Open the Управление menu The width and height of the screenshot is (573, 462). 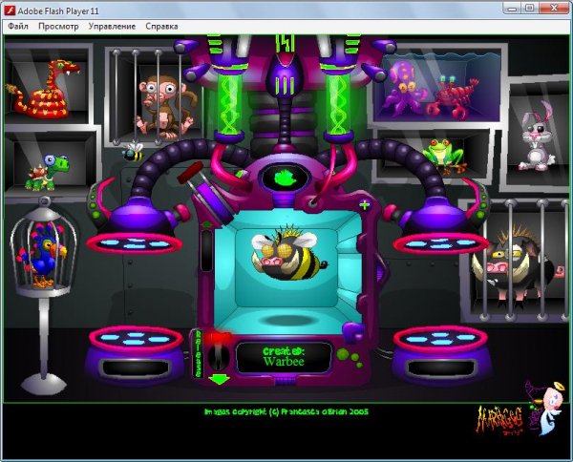point(112,27)
